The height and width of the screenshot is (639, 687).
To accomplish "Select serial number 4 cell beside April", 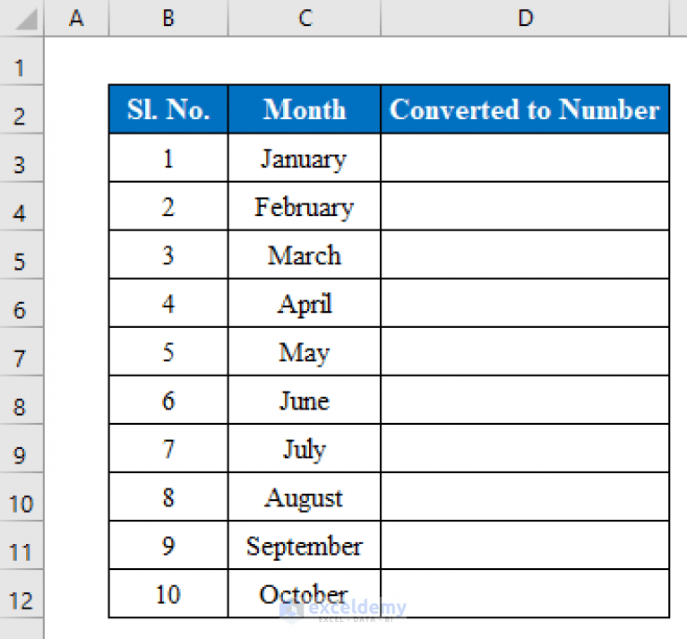I will [x=168, y=303].
